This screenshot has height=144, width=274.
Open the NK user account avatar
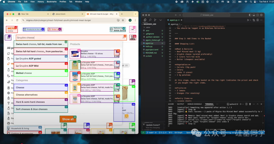click(x=133, y=30)
